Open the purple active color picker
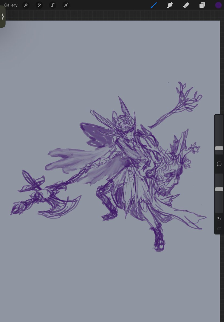The height and width of the screenshot is (322, 224). pos(218,5)
